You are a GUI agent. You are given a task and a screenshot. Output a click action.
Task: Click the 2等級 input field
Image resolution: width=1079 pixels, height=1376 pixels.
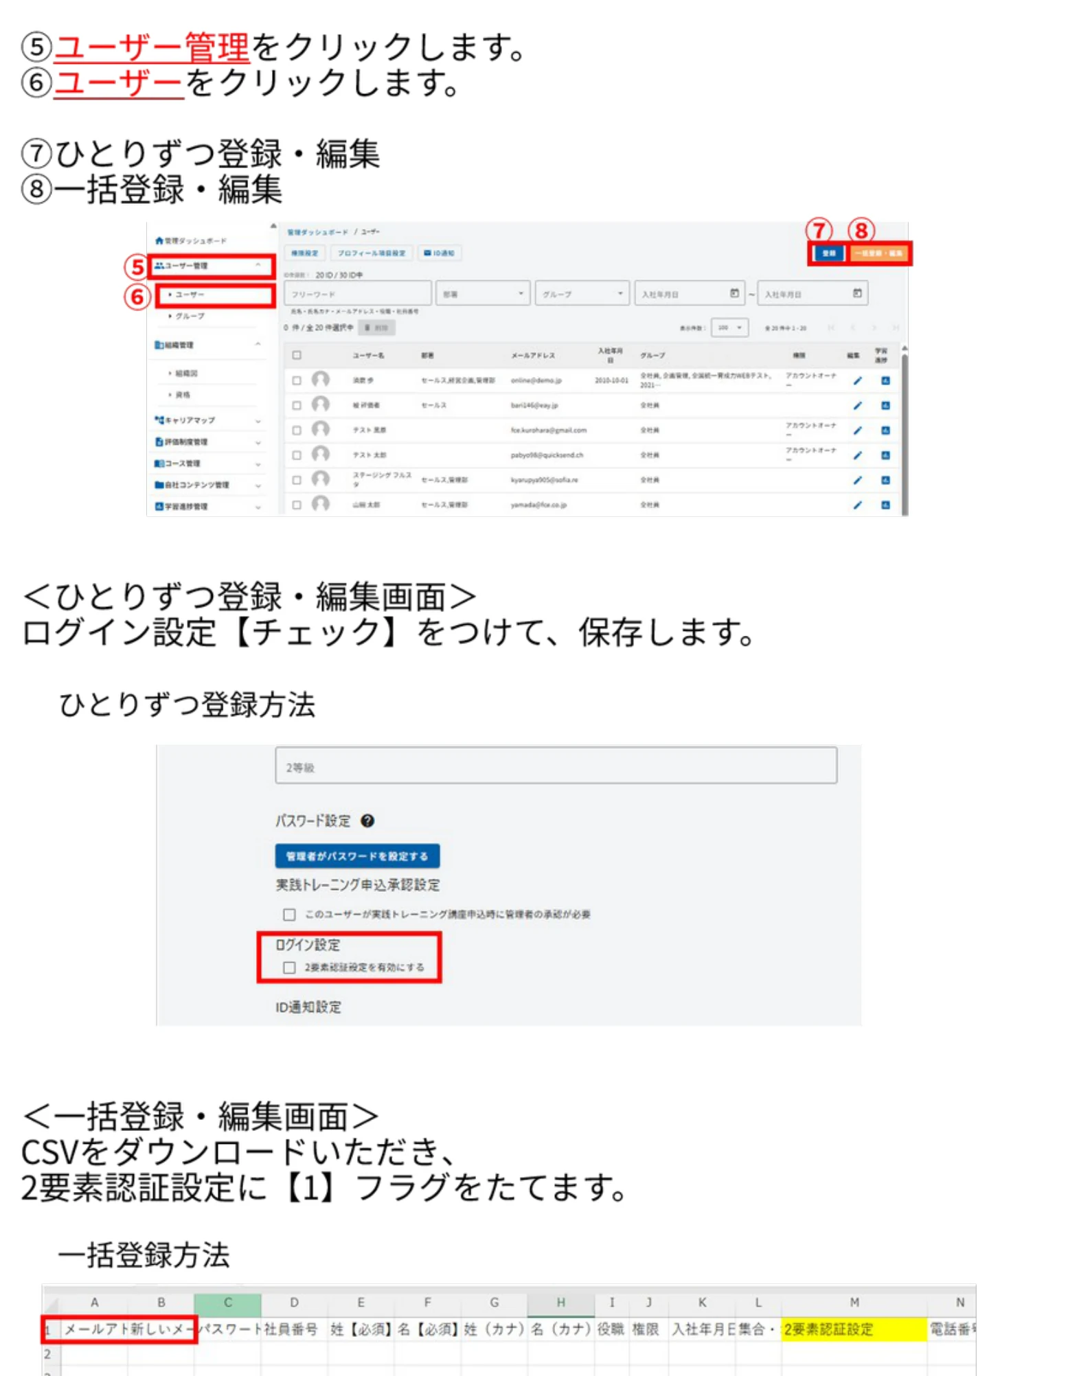556,766
